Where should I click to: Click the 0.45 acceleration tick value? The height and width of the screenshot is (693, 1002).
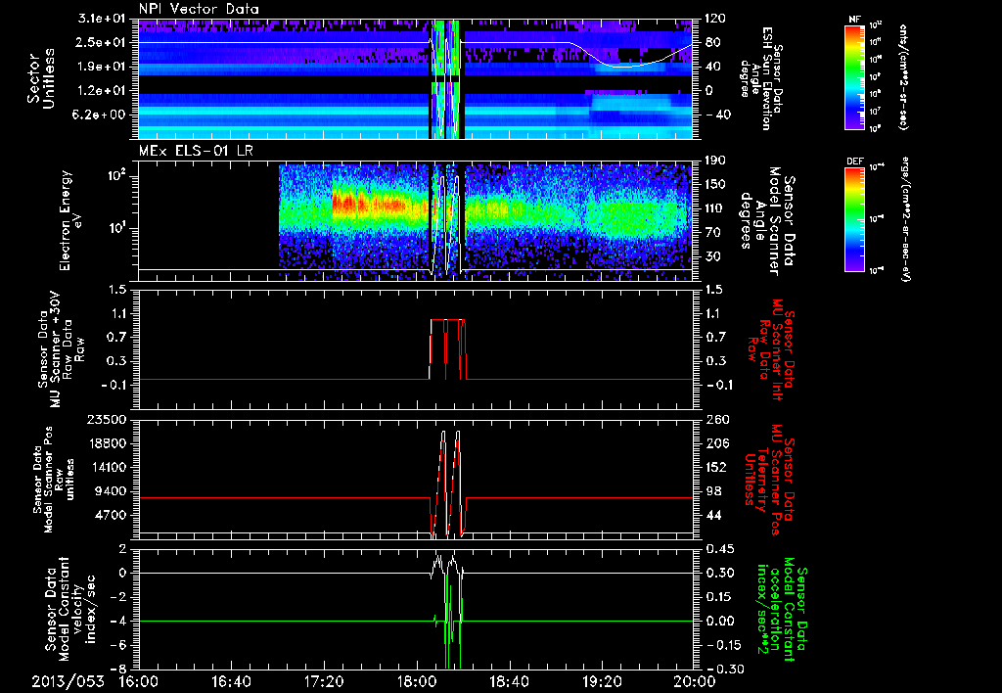tap(719, 549)
